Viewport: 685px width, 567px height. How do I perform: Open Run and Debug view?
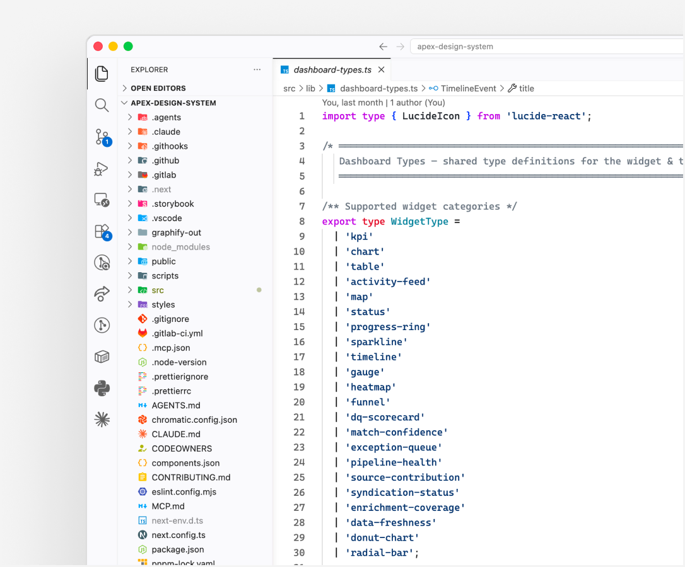[102, 169]
